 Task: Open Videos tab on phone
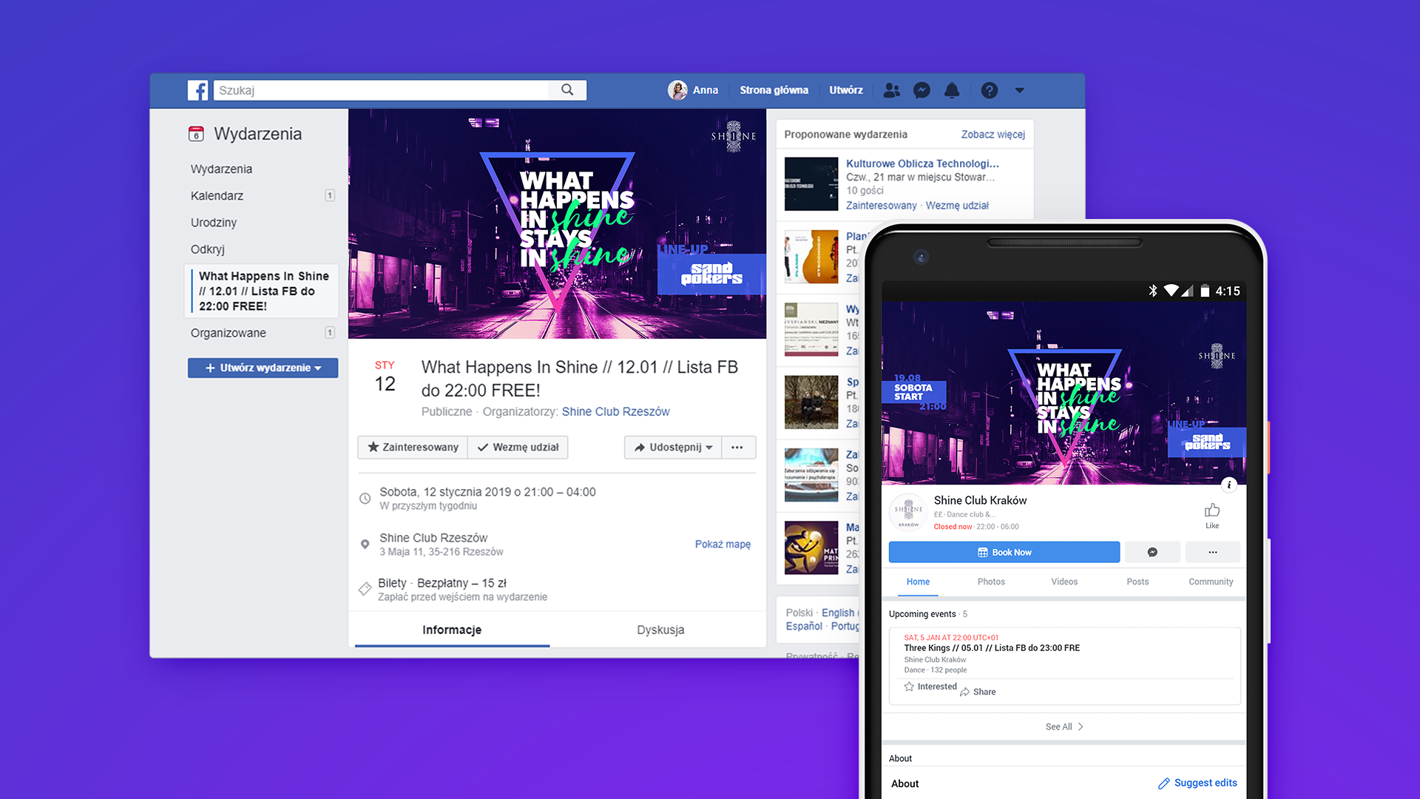pos(1064,581)
